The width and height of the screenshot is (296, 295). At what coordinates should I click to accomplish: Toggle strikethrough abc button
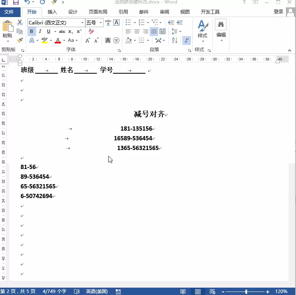pyautogui.click(x=62, y=31)
